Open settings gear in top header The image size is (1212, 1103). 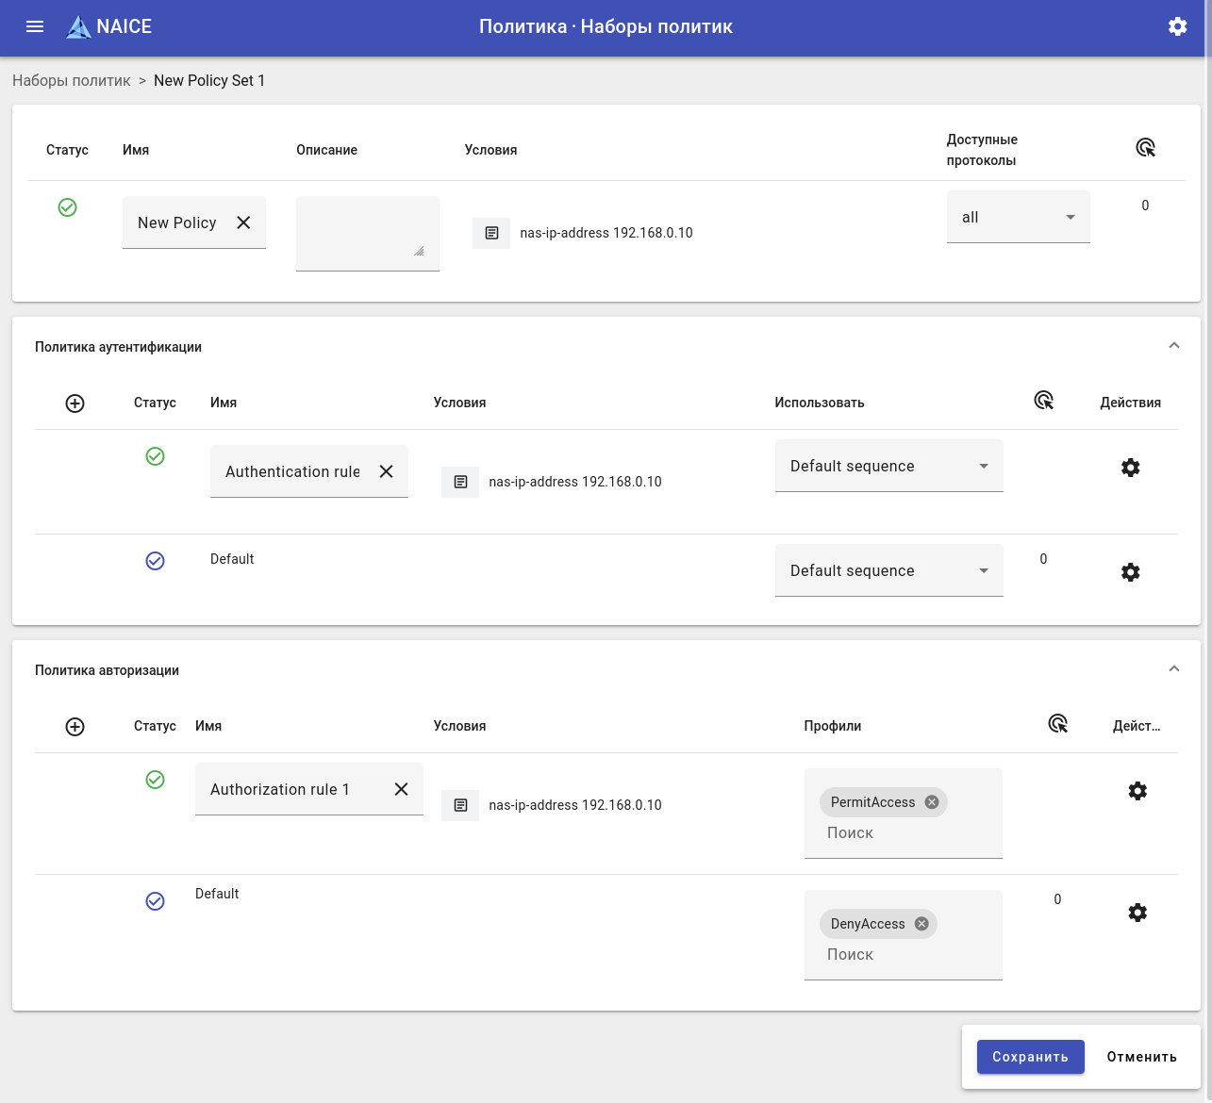1177,26
